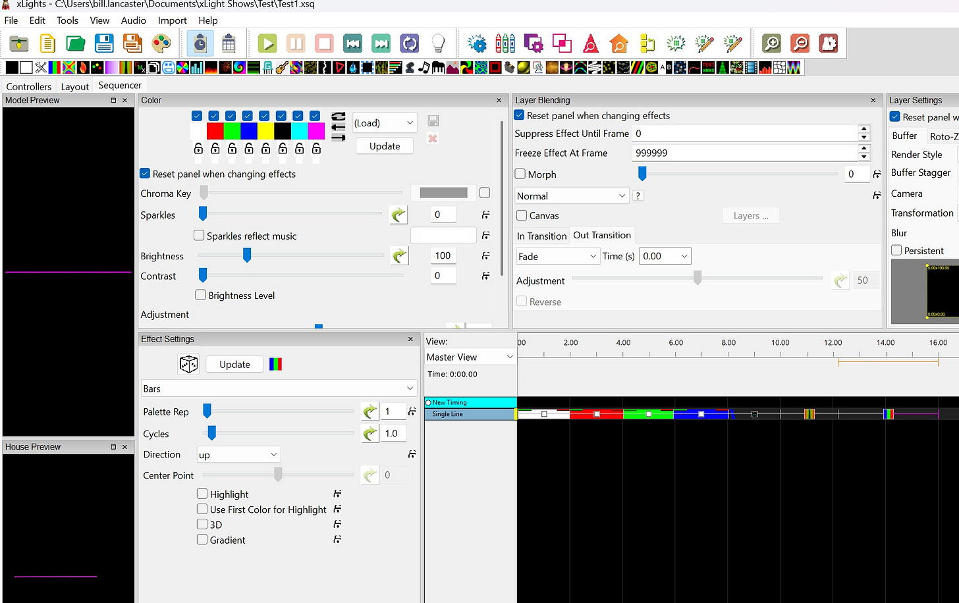Click the open sequence folder icon

(x=18, y=44)
